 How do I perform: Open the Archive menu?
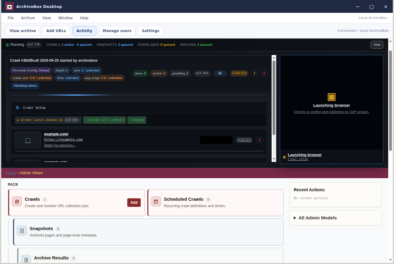point(28,18)
